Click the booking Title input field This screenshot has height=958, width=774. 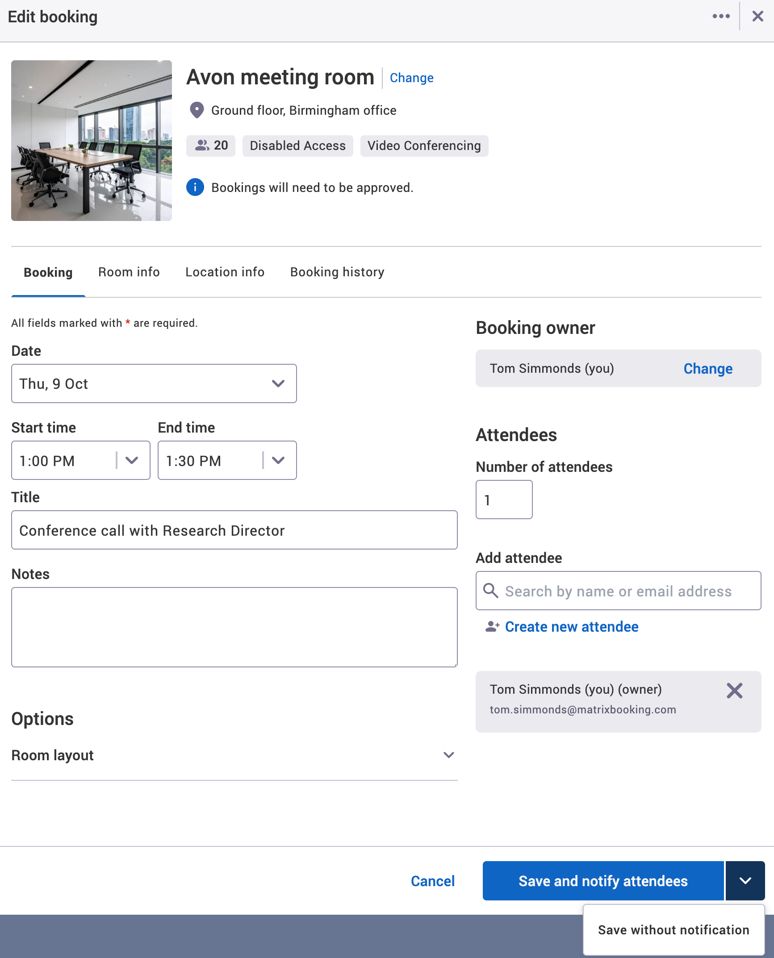pyautogui.click(x=234, y=530)
